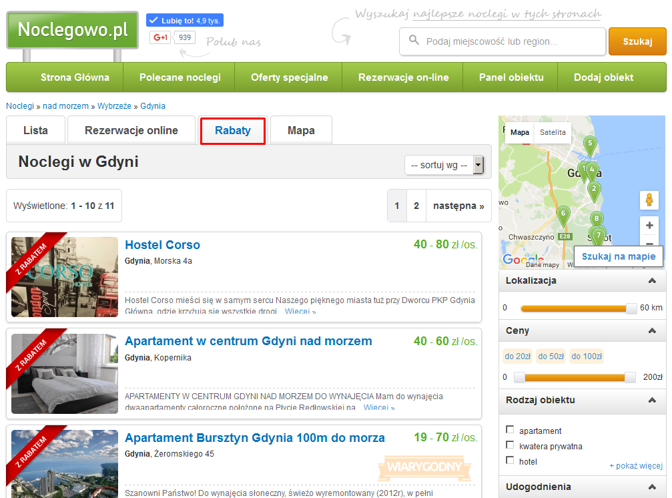Open the Rezerwacje online tab
Screen dimensions: 672x498
(x=131, y=130)
